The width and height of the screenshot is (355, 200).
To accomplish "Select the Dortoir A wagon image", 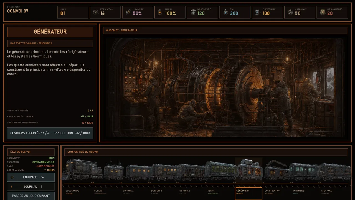I will [x=139, y=172].
